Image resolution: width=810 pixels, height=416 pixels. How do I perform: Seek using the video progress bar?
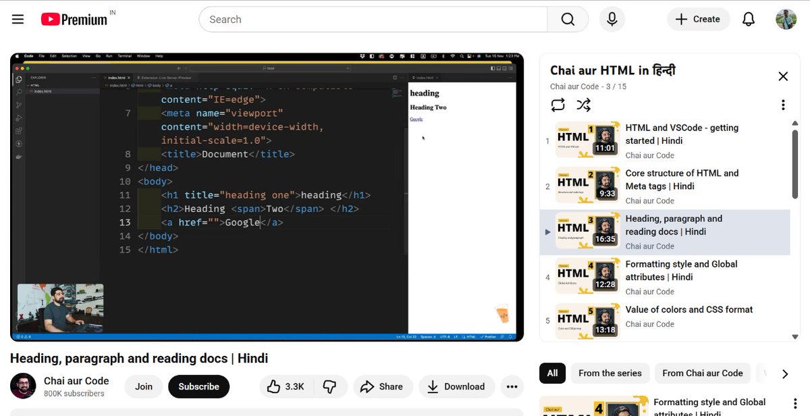pyautogui.click(x=267, y=337)
